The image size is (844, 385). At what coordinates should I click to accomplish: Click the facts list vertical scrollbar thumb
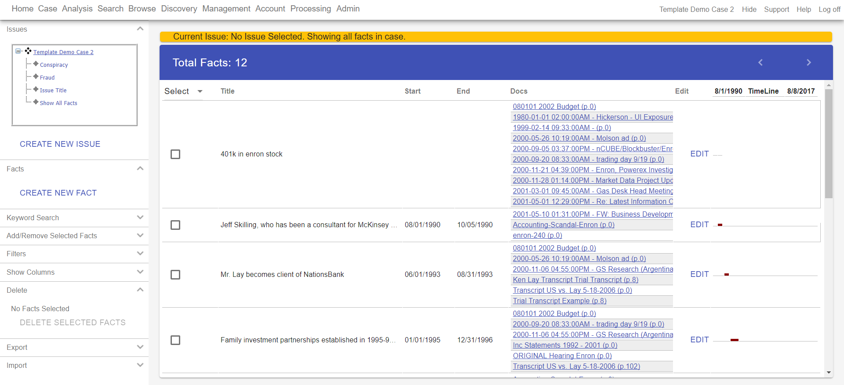pos(829,144)
